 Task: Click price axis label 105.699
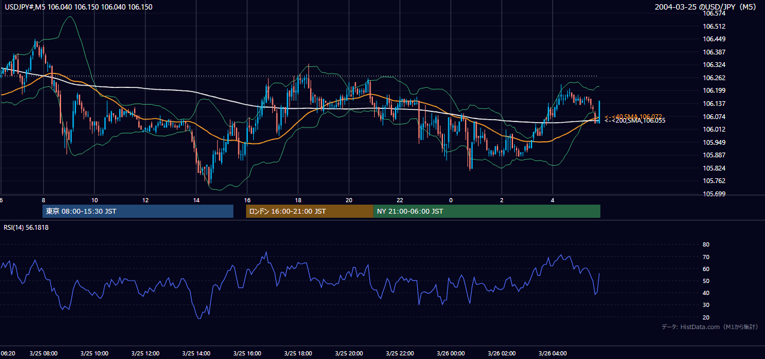715,194
